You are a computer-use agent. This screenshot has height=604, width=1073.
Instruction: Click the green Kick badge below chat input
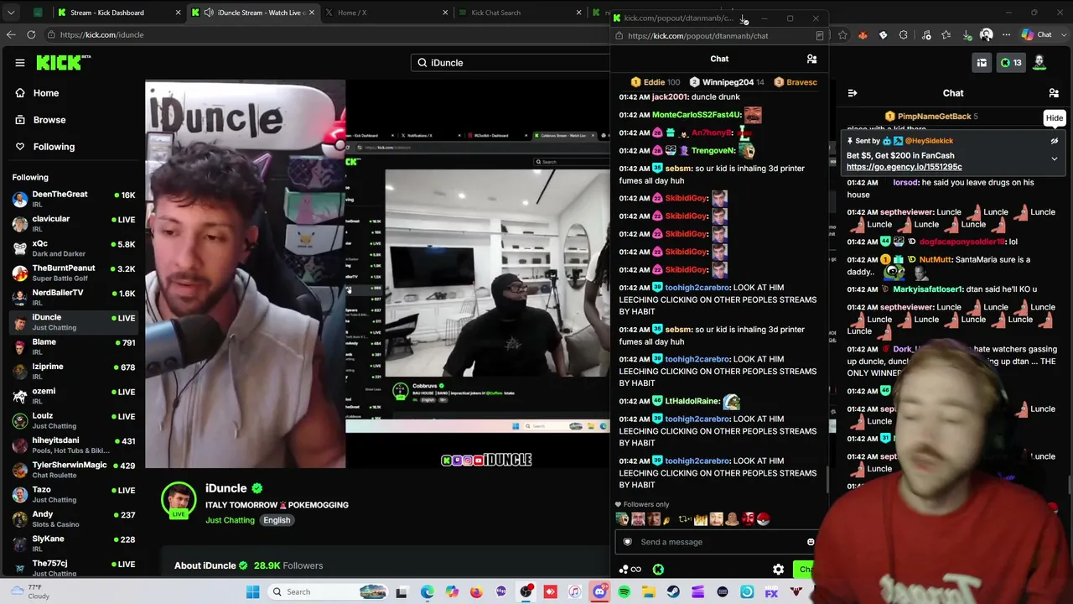(658, 570)
